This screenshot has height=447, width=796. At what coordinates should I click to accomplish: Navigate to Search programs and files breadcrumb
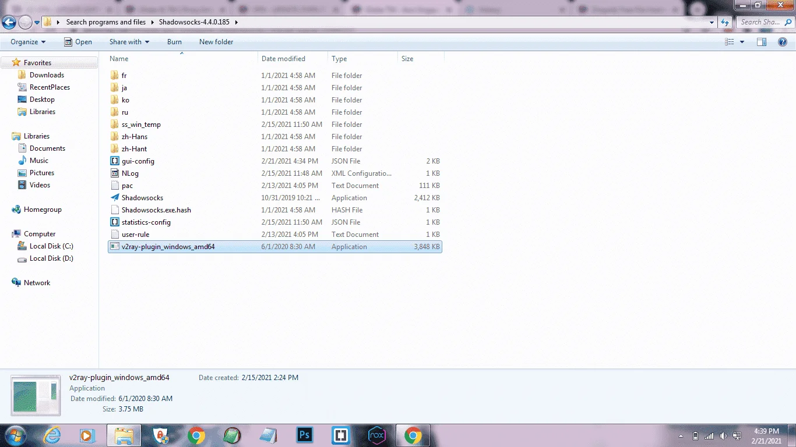(106, 22)
